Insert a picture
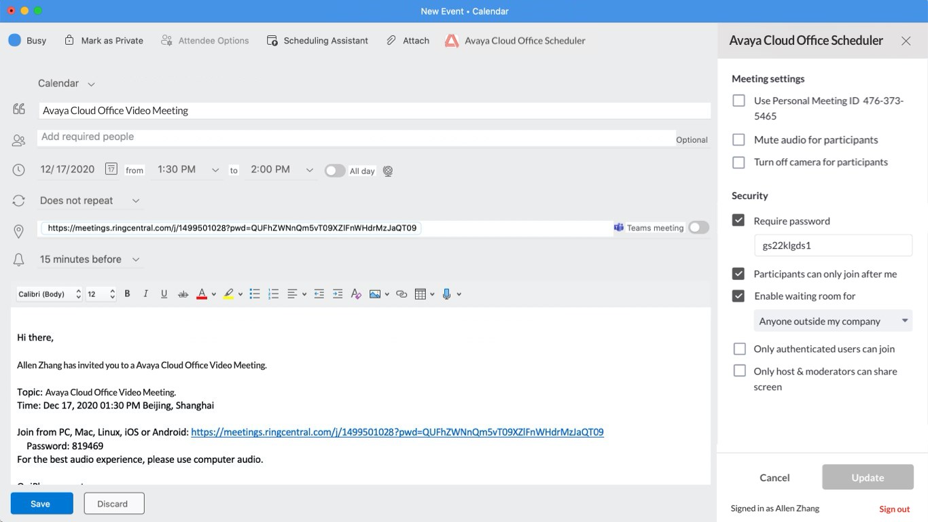Viewport: 928px width, 522px height. pyautogui.click(x=375, y=294)
